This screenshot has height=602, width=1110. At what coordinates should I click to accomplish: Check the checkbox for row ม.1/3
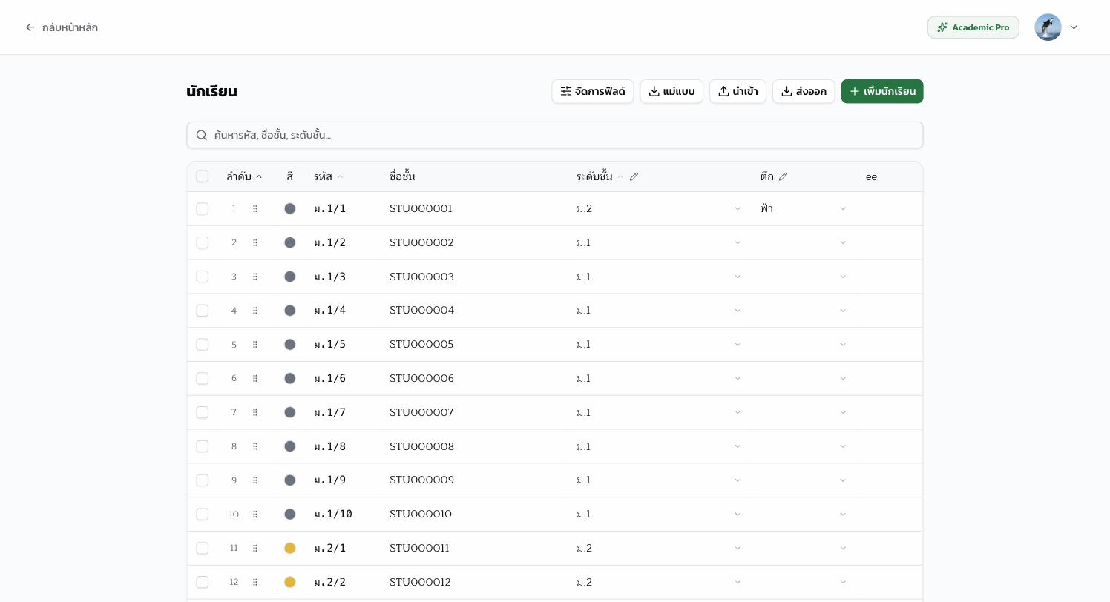tap(203, 277)
